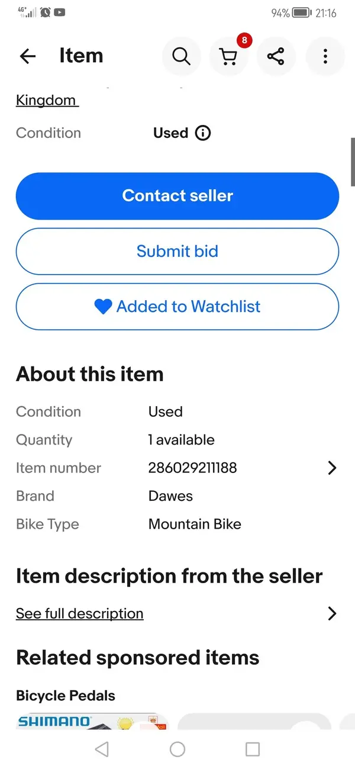Open the Shimano pedals sponsored thumbnail
Screen dimensions: 355x769
point(92,722)
